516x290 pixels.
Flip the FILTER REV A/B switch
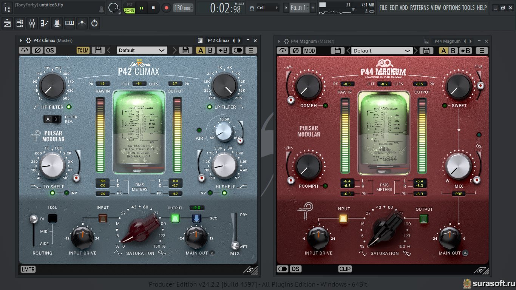tap(52, 119)
